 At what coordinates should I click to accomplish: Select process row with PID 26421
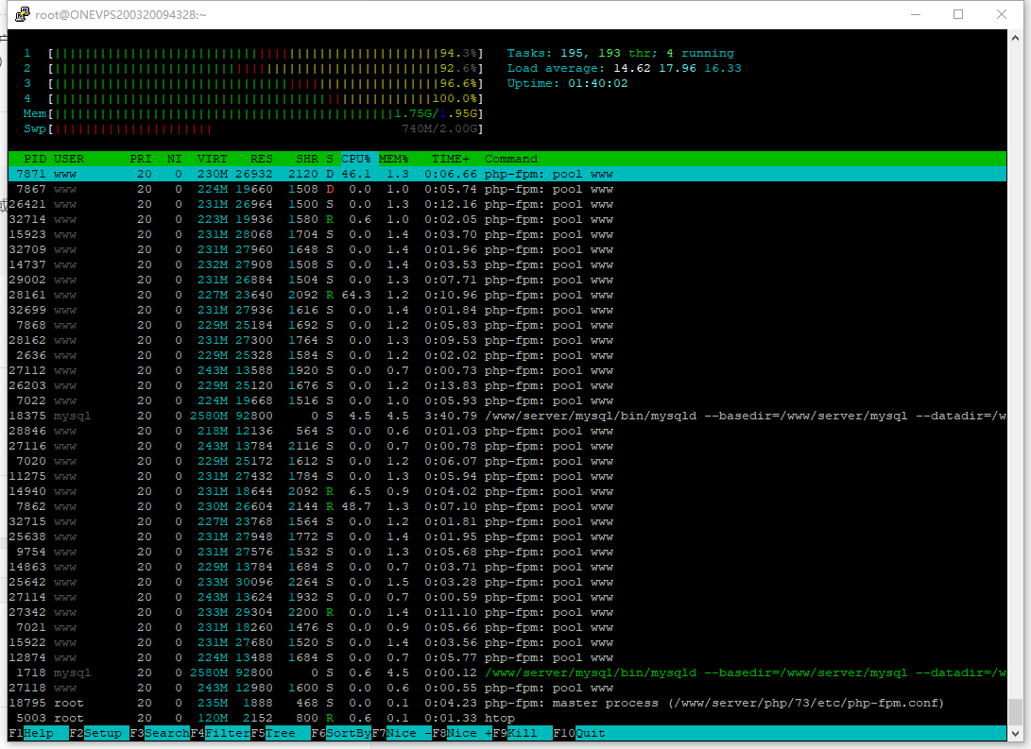tap(507, 204)
